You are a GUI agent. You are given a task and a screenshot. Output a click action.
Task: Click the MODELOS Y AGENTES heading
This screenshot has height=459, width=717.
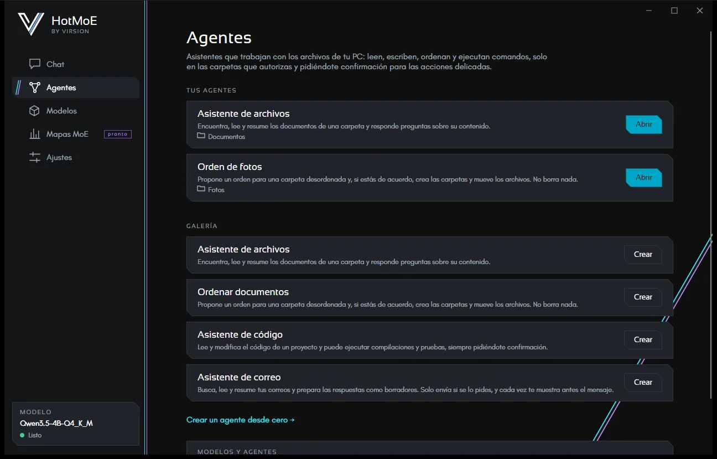[x=237, y=452]
